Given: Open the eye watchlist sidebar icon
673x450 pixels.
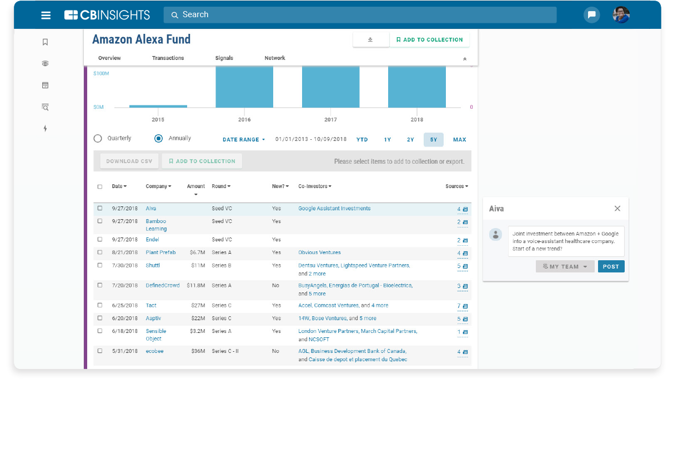Looking at the screenshot, I should (46, 64).
